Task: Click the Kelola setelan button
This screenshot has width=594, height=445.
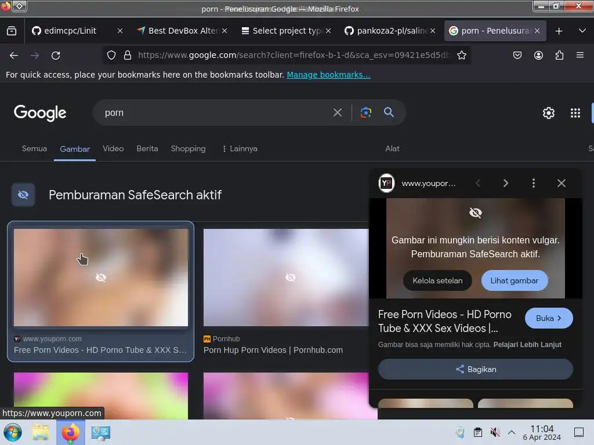Action: point(437,281)
